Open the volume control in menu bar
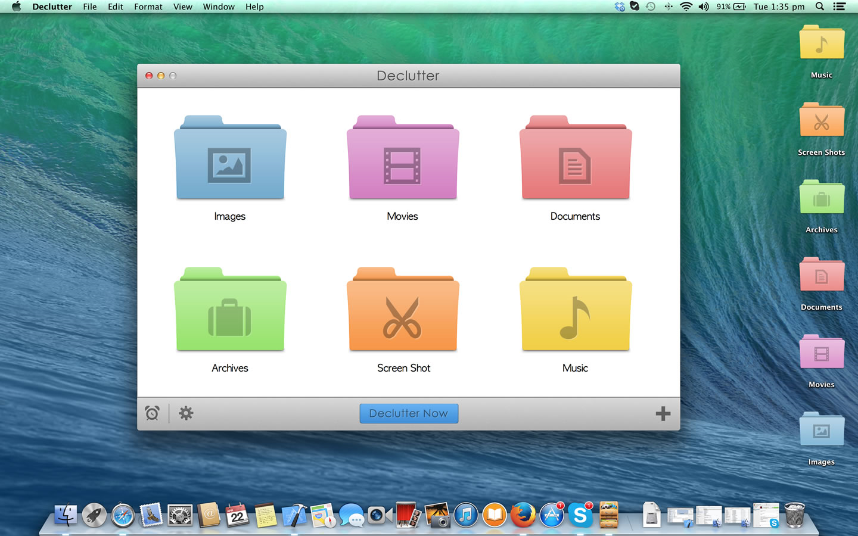 (704, 7)
